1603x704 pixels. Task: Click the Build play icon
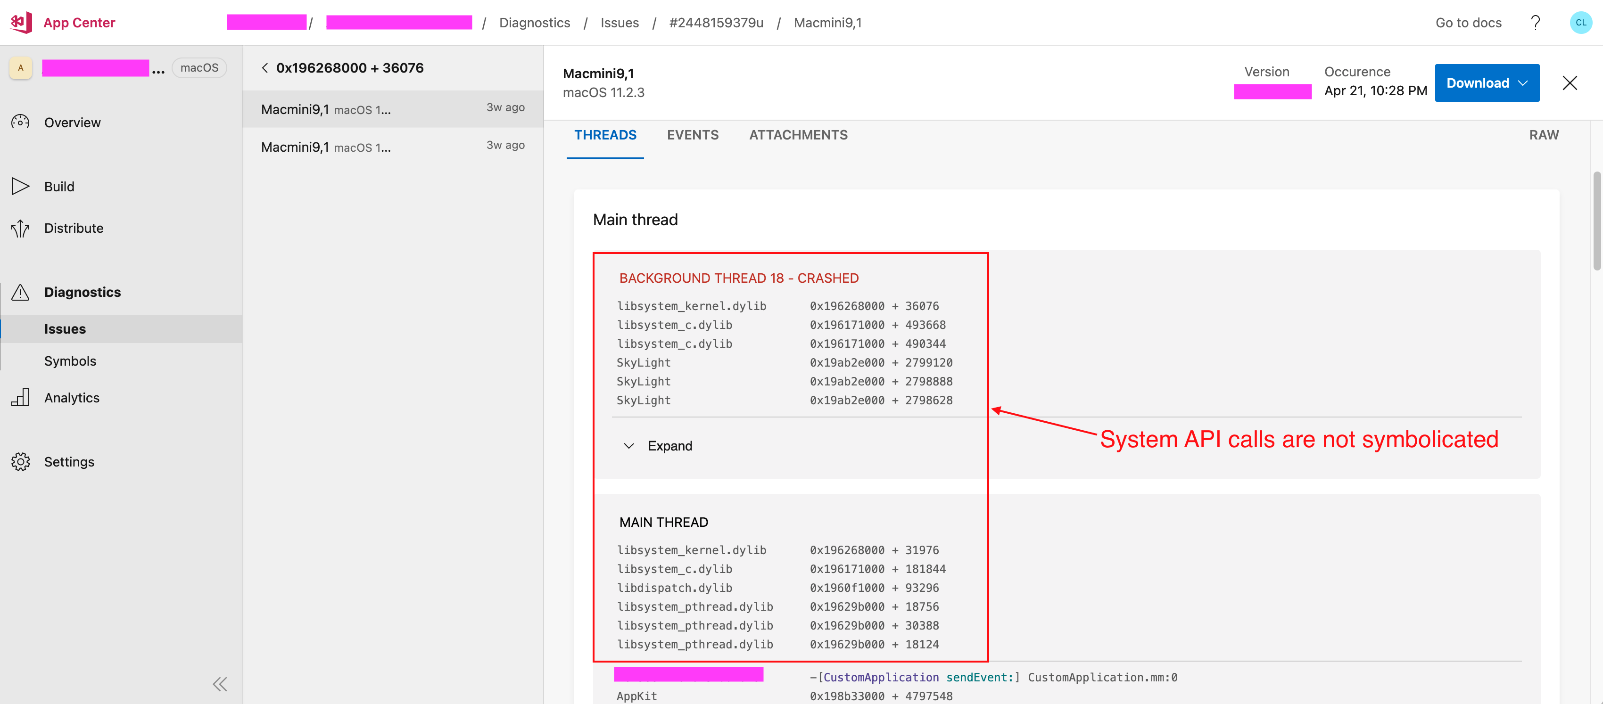pyautogui.click(x=21, y=186)
